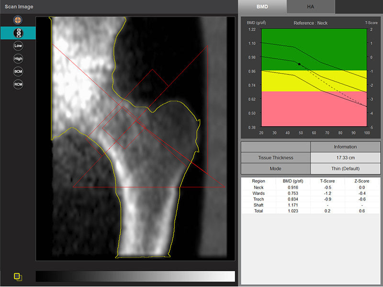Open the BMD tab
Viewport: 383px width, 287px height.
[x=262, y=7]
